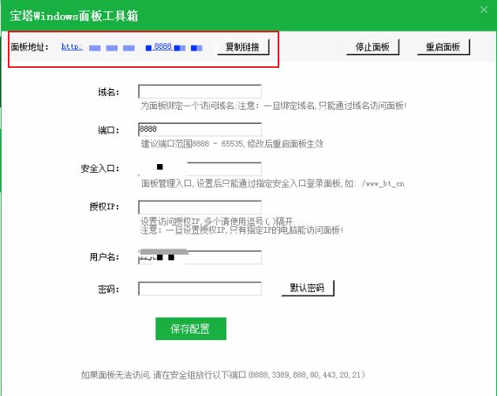Click into the 端口 field showing 8888
This screenshot has width=497, height=396.
pyautogui.click(x=200, y=129)
